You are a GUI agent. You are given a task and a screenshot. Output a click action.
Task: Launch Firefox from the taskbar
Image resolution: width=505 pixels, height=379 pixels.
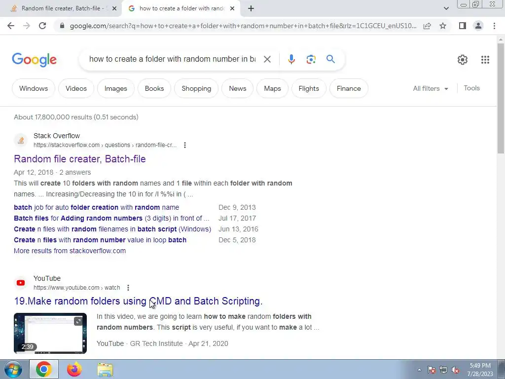tap(74, 369)
